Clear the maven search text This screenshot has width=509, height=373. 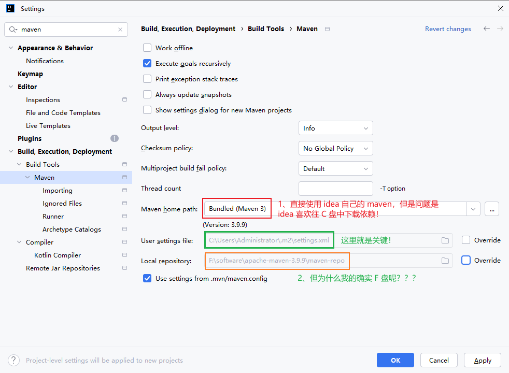(x=120, y=30)
